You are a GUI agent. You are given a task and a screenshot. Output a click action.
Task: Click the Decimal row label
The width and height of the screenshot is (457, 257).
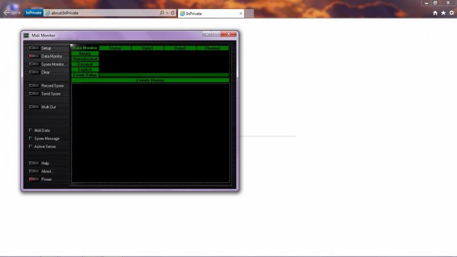[85, 64]
